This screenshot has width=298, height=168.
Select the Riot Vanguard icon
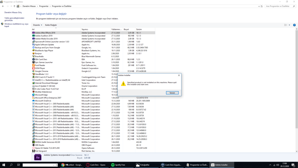(33, 151)
